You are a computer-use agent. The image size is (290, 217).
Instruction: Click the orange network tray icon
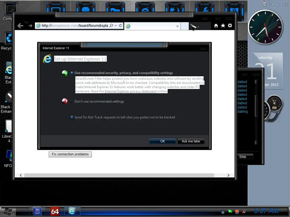tap(237, 211)
